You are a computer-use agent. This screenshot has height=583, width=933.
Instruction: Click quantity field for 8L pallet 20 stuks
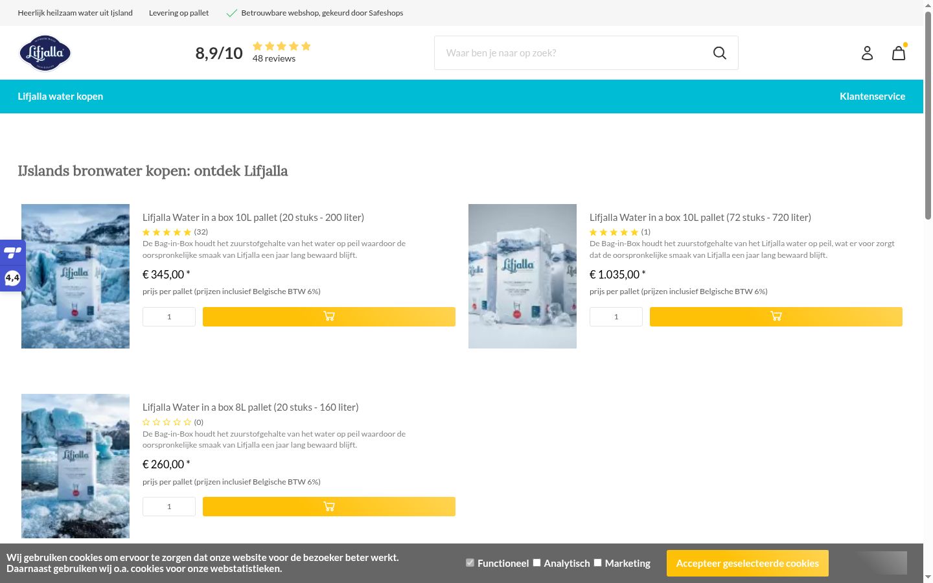[x=169, y=507]
